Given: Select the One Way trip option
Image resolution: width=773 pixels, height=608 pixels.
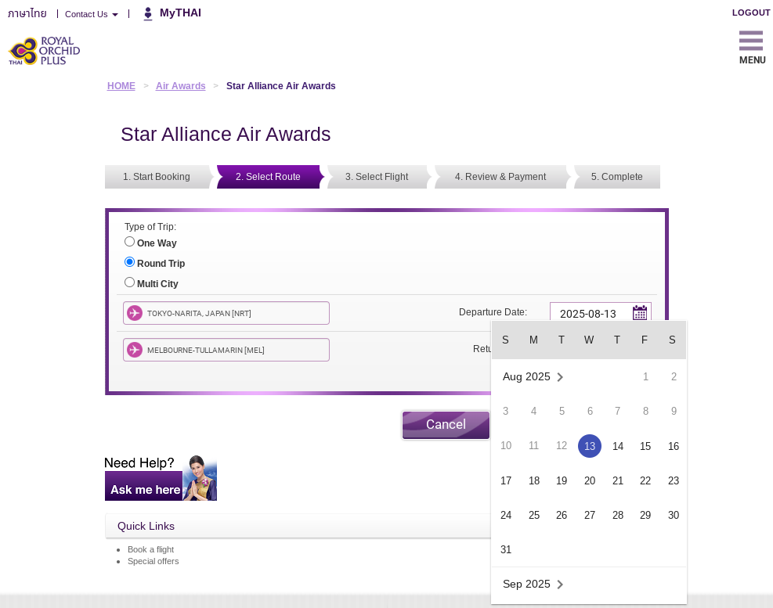Looking at the screenshot, I should point(129,242).
